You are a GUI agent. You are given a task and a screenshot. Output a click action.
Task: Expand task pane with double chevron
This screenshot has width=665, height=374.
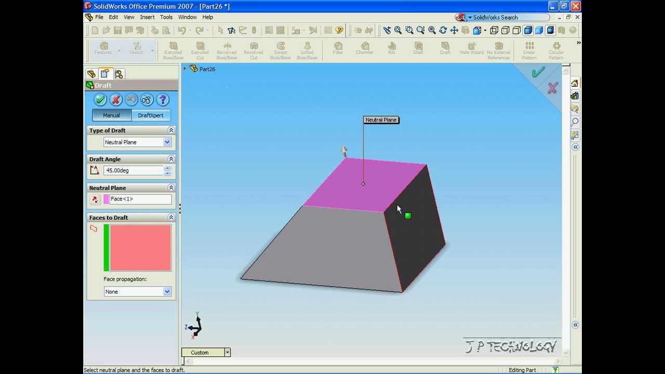point(576,148)
